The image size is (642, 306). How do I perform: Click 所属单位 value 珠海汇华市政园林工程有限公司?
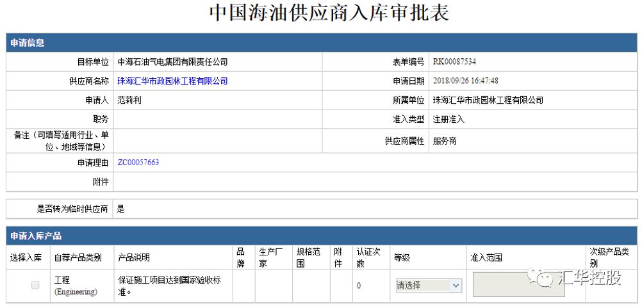coord(488,100)
